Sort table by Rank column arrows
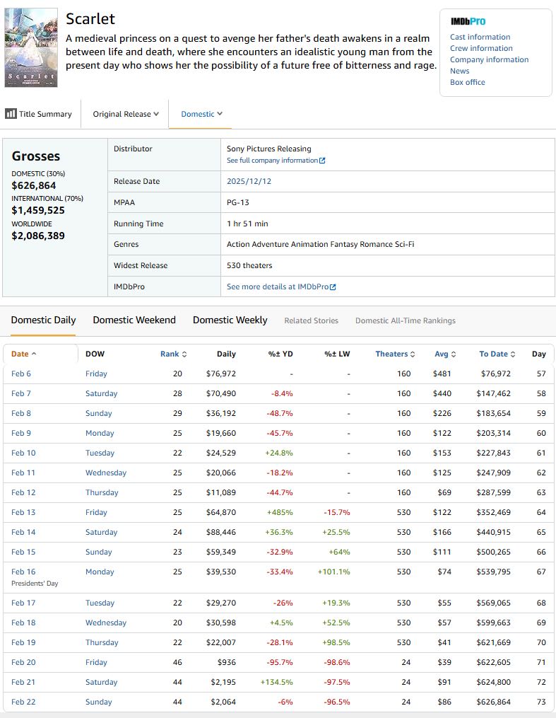Image resolution: width=556 pixels, height=718 pixels. [184, 354]
